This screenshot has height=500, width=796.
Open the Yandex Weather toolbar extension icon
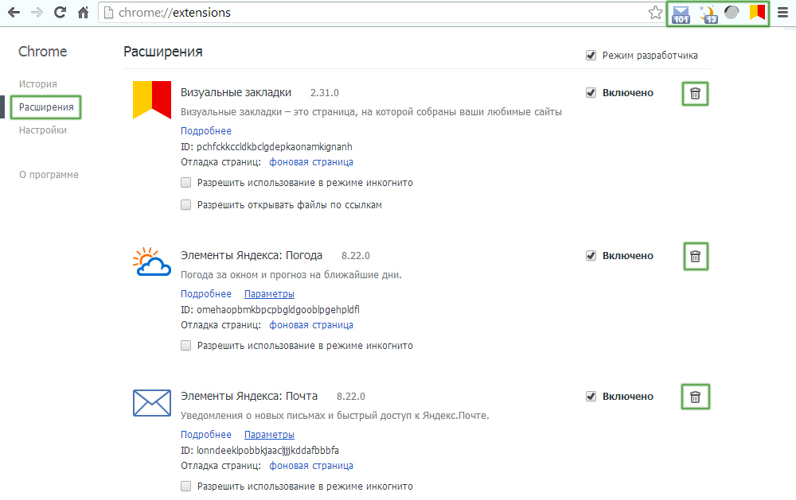point(708,14)
